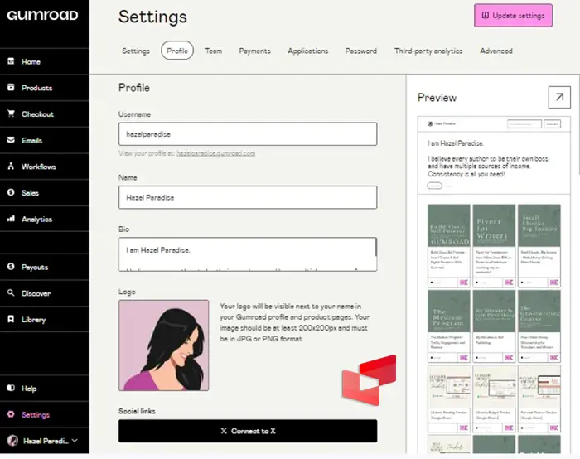Select the Checkout cart icon

[x=11, y=114]
